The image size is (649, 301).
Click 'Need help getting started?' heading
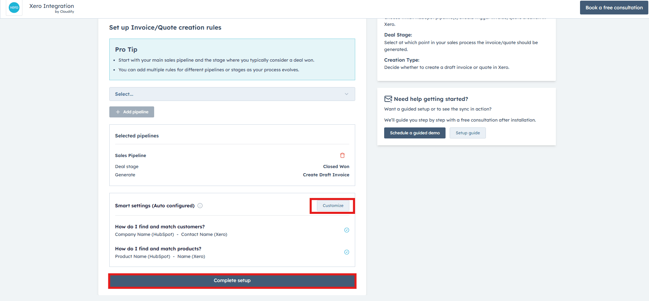[431, 99]
